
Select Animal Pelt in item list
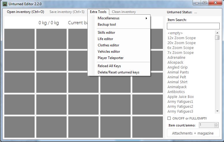tap(177, 77)
